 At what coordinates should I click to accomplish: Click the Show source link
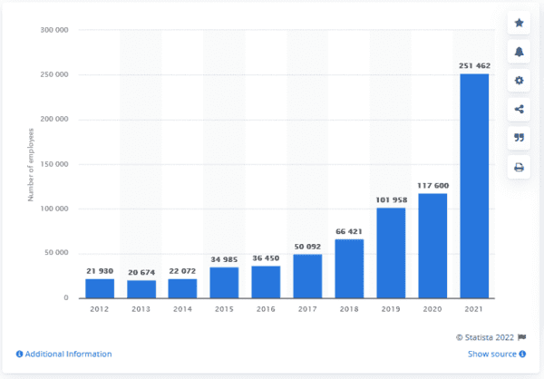point(494,354)
